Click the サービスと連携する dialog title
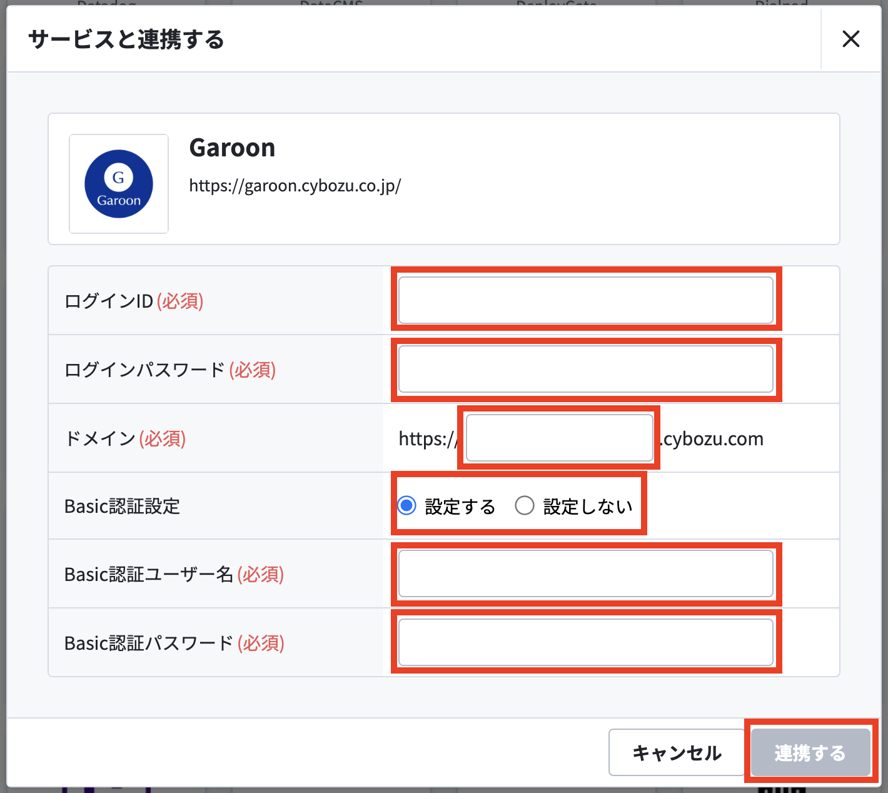 pyautogui.click(x=126, y=39)
